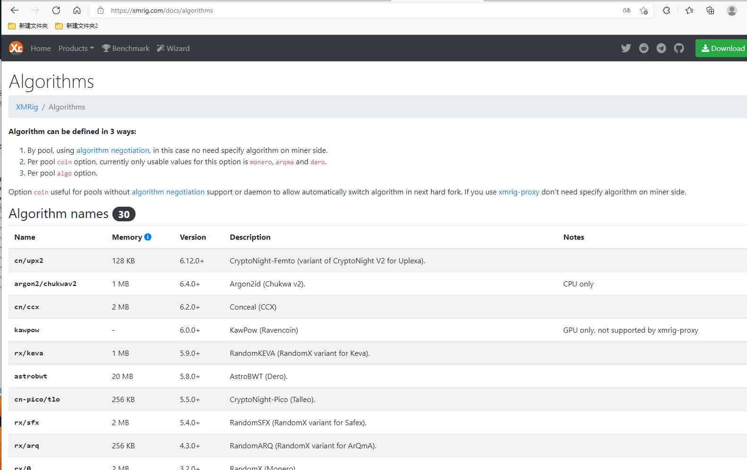Select the kawpow algorithm name
The height and width of the screenshot is (470, 747).
(x=27, y=330)
